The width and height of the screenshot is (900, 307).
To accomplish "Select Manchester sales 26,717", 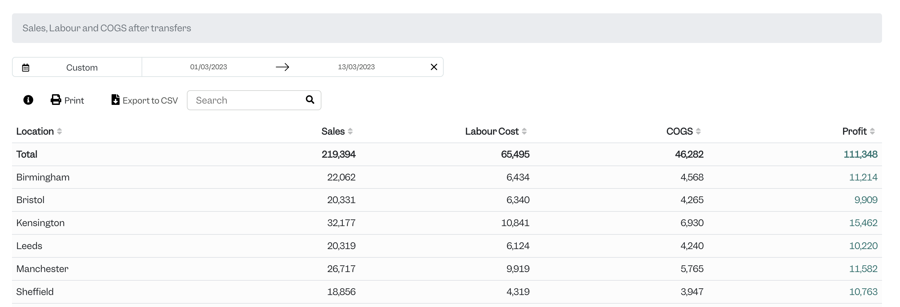I will [341, 269].
